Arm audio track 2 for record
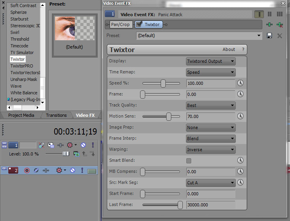 [27, 170]
